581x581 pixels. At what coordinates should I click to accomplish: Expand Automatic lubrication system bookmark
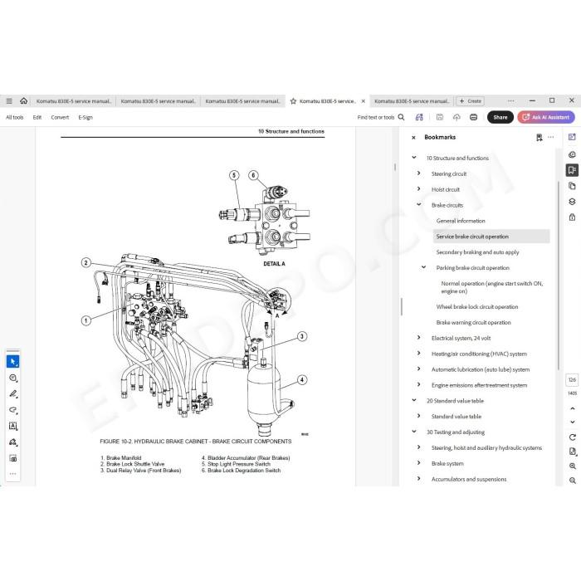[418, 369]
